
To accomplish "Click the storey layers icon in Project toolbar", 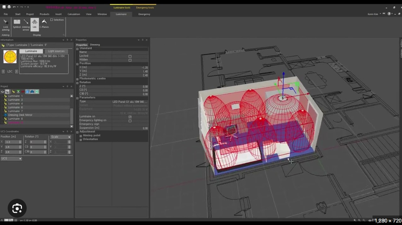I will point(2,92).
